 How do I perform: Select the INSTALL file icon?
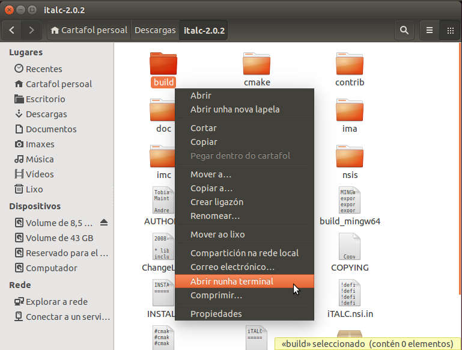point(163,293)
